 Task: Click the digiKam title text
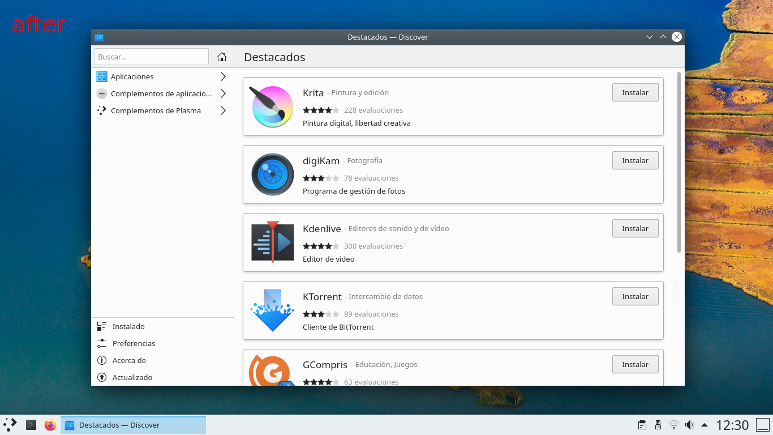click(x=321, y=161)
